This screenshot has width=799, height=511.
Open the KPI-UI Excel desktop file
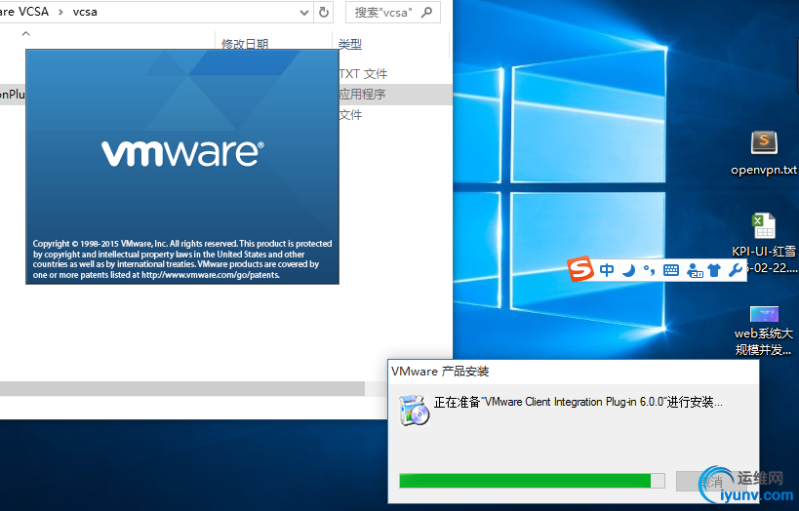pyautogui.click(x=764, y=243)
